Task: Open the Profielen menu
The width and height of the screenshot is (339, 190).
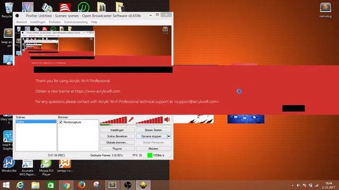Action: click(55, 22)
